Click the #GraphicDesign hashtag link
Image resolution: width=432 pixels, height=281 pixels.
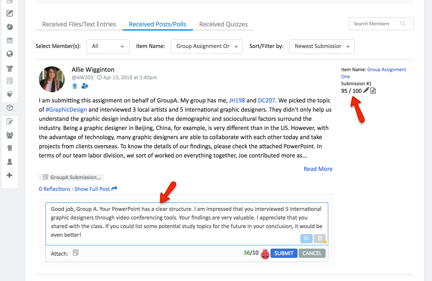point(66,109)
